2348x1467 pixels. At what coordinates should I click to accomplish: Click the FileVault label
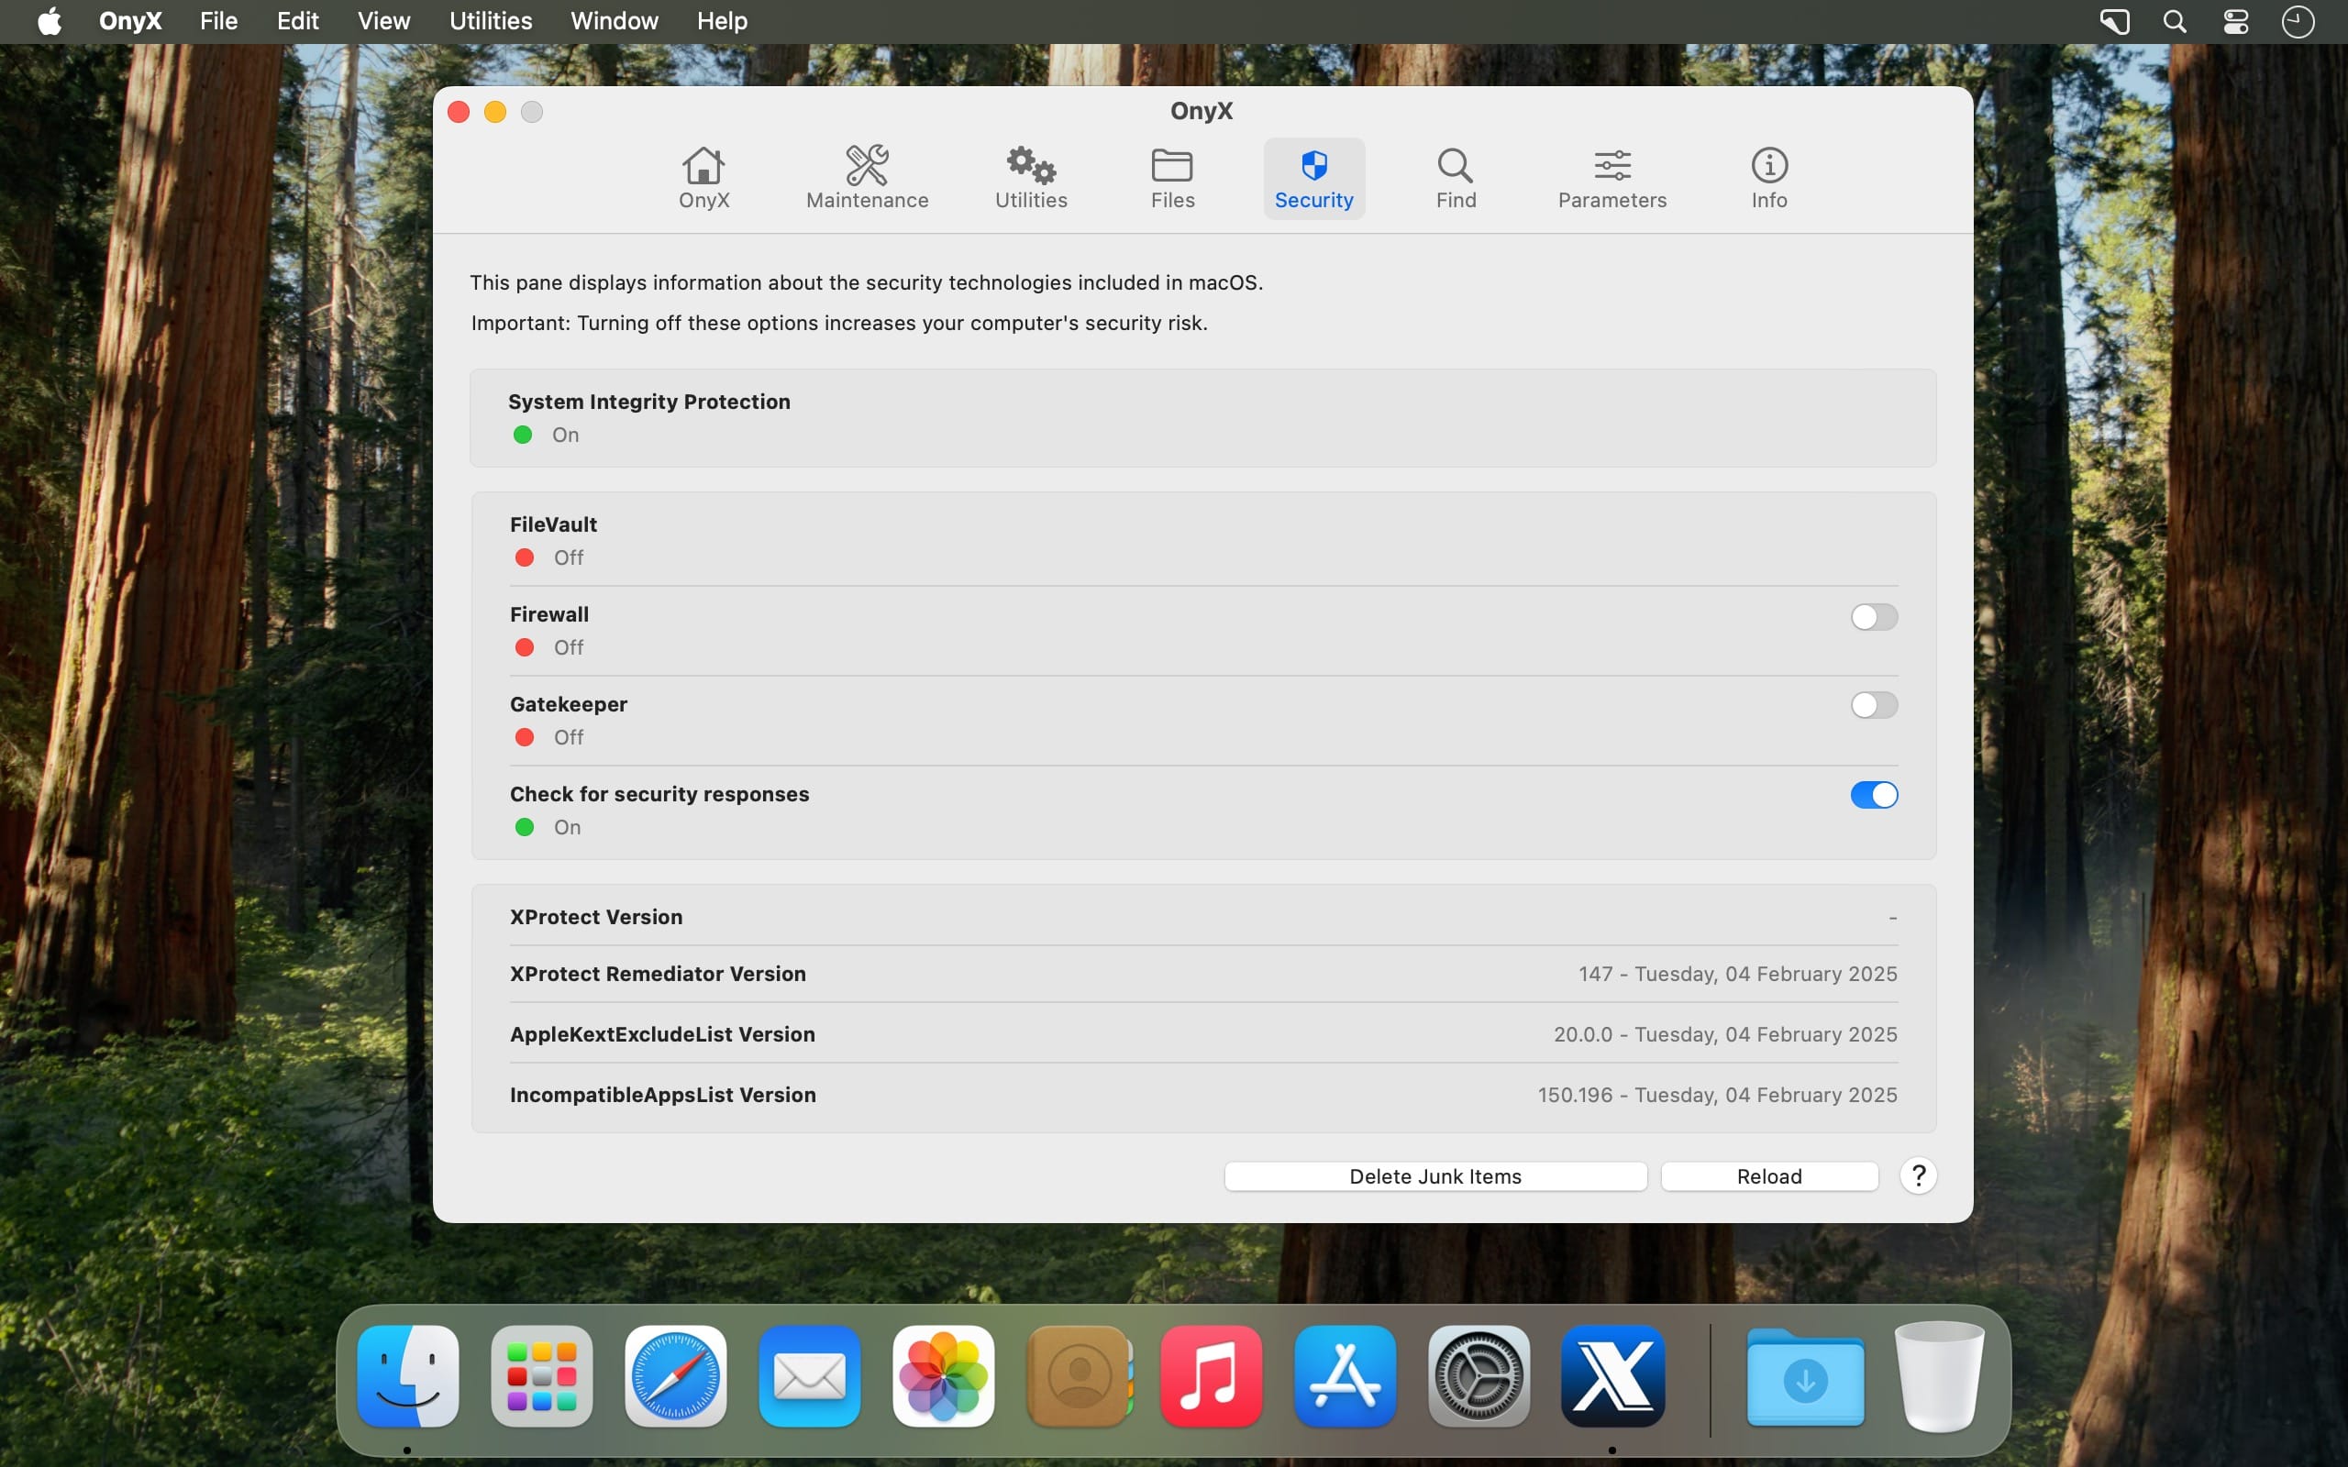point(553,524)
